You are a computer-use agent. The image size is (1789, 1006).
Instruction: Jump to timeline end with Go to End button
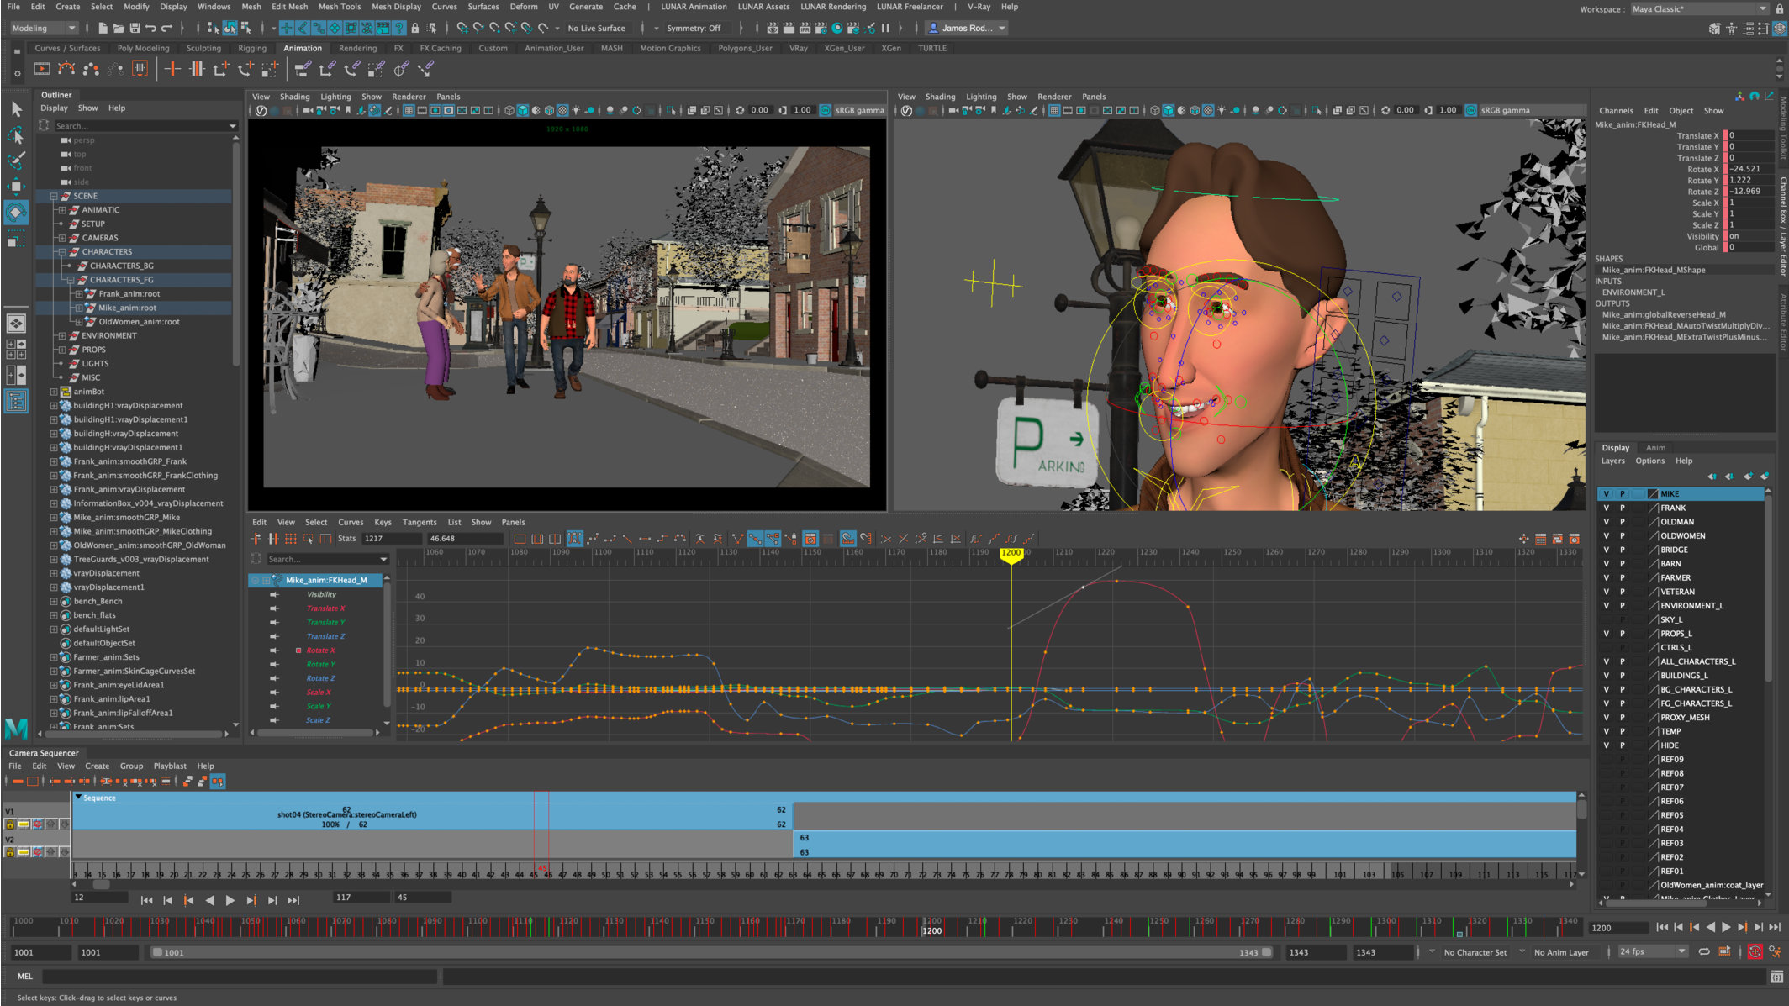pos(1774,928)
